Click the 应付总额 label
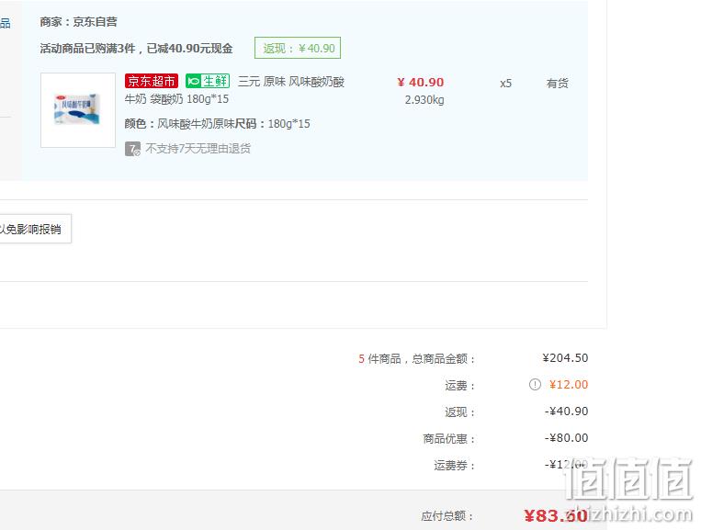The image size is (701, 530). tap(447, 516)
